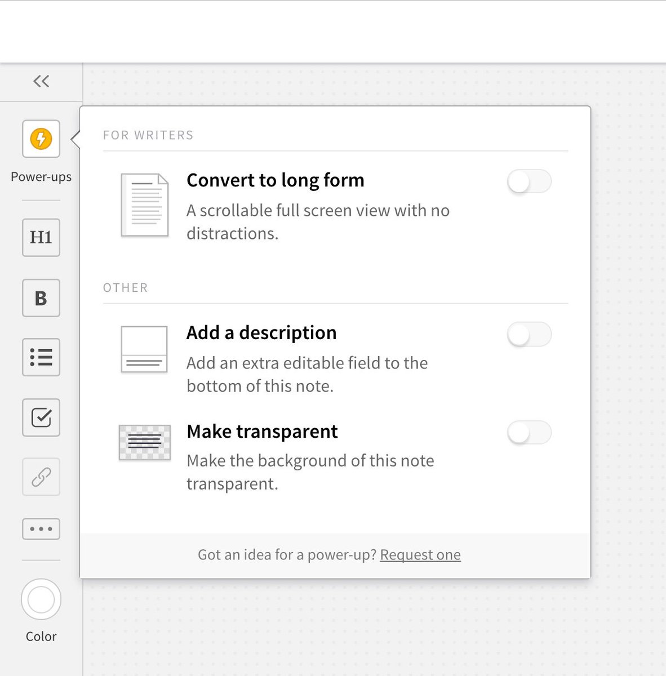Open the Power-ups lightning bolt icon
This screenshot has width=666, height=676.
(x=41, y=139)
